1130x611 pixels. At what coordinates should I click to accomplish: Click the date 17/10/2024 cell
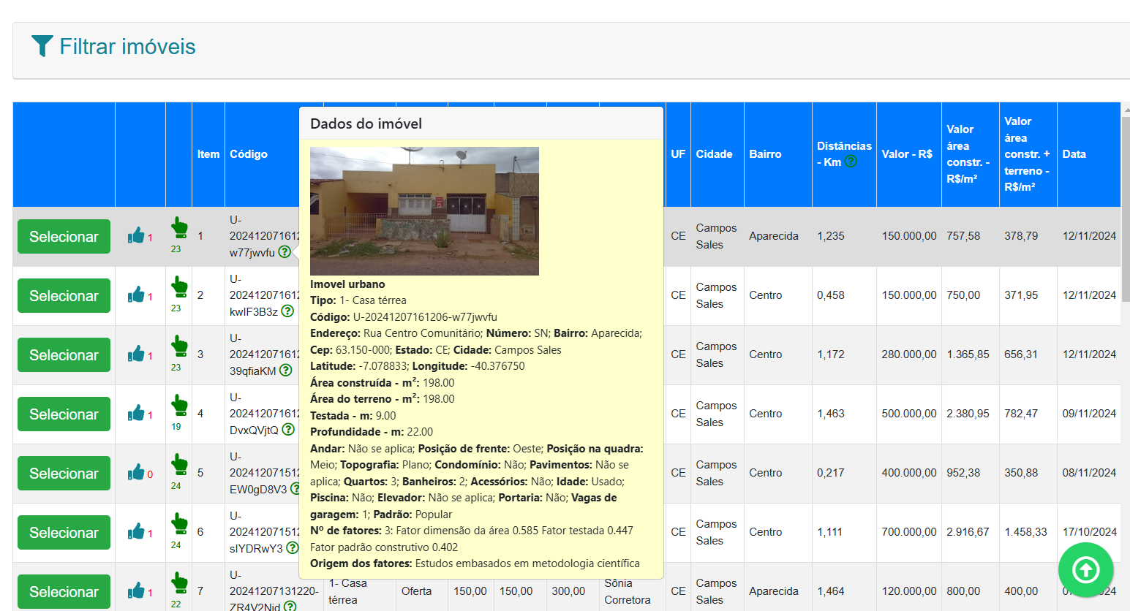coord(1089,532)
